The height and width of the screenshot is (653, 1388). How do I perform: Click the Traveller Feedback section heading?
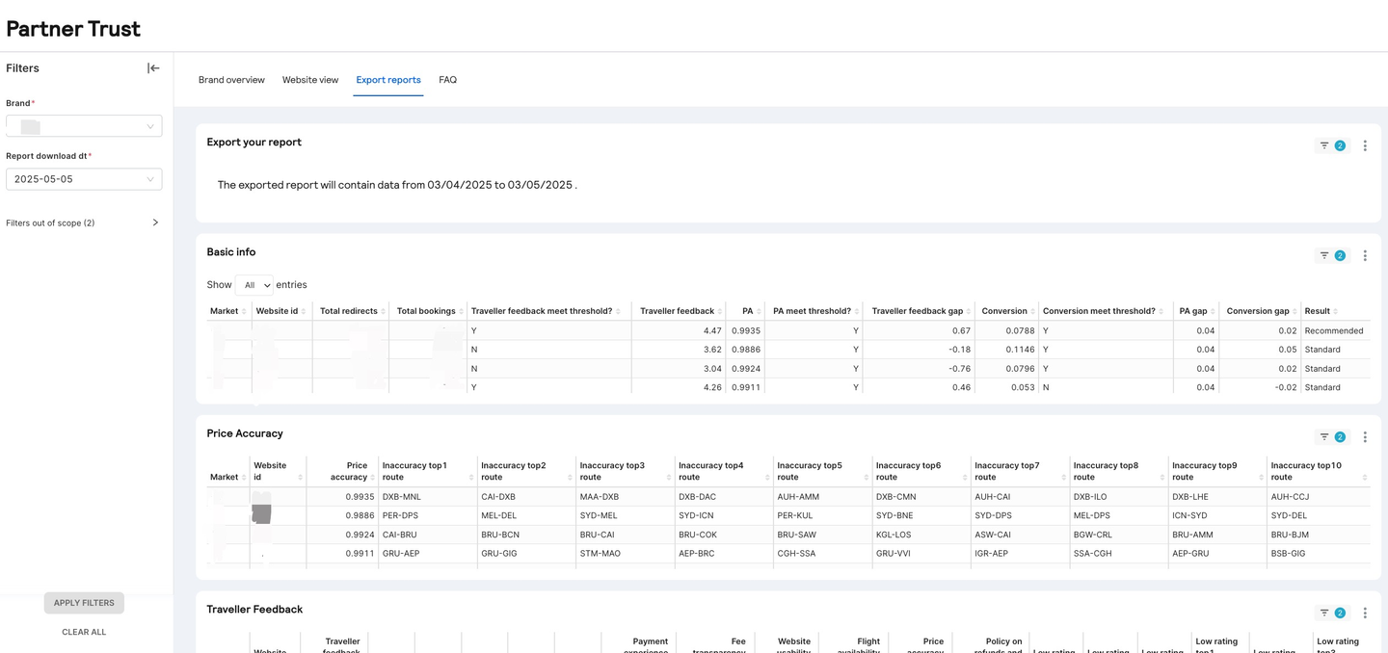click(x=254, y=609)
